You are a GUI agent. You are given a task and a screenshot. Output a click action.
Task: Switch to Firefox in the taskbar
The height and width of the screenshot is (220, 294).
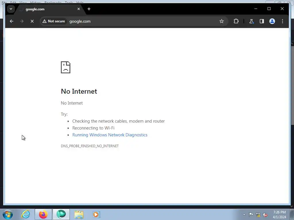pyautogui.click(x=43, y=214)
